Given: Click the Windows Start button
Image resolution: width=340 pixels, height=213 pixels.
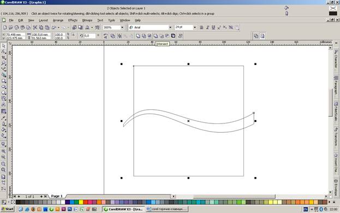Looking at the screenshot, I should click(x=8, y=209).
